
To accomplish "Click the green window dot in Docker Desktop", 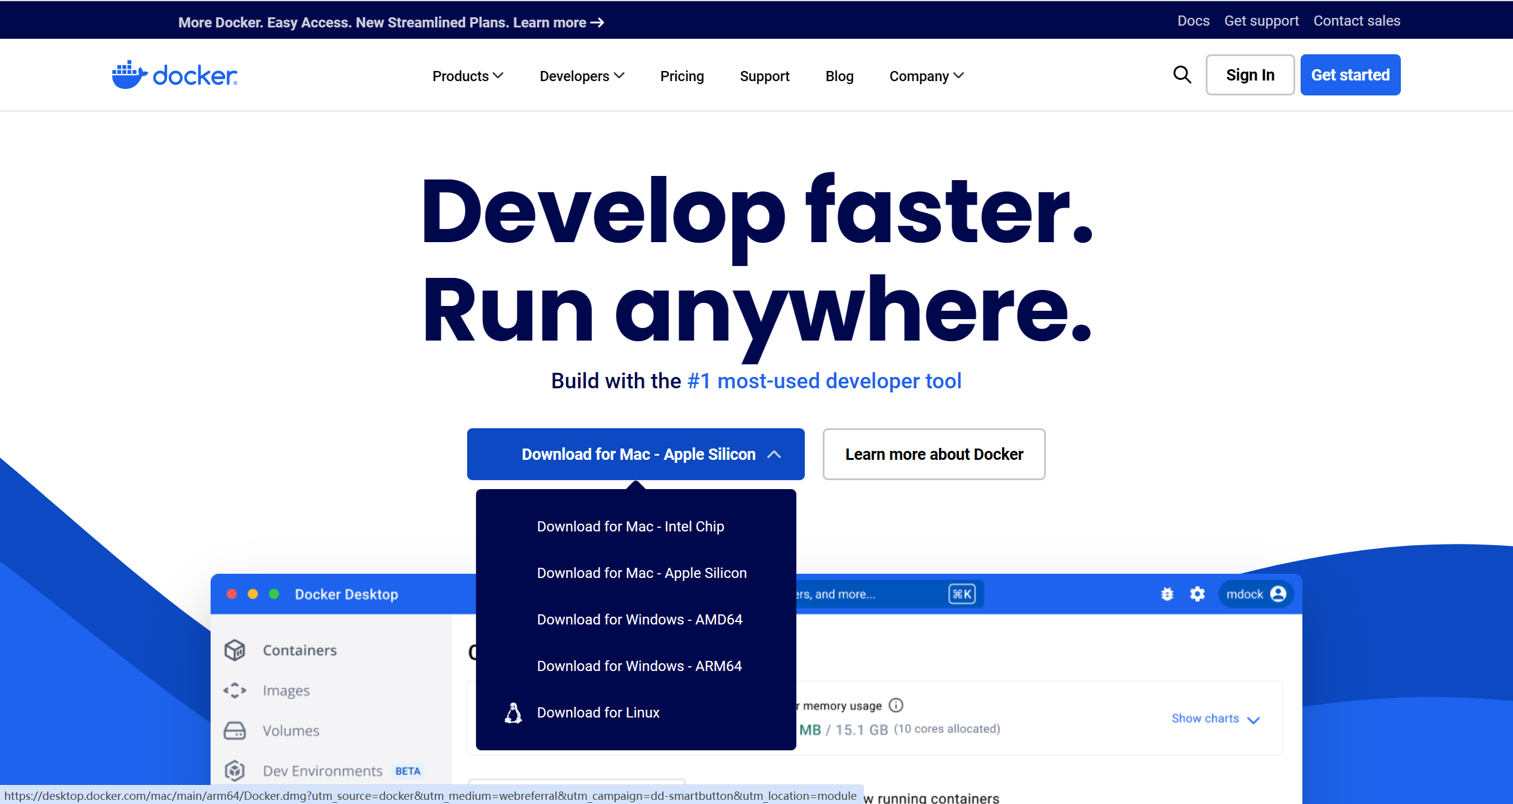I will pyautogui.click(x=274, y=594).
